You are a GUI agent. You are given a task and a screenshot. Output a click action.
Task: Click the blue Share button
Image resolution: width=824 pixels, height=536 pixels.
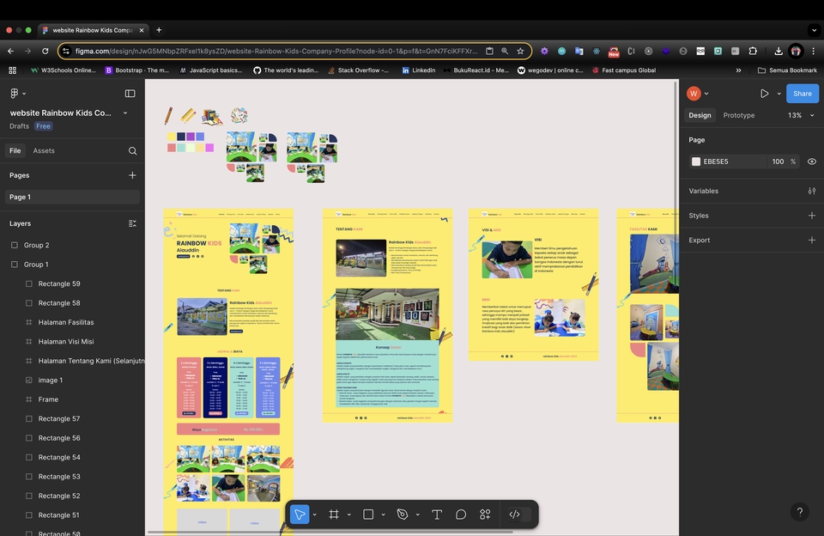(x=802, y=94)
